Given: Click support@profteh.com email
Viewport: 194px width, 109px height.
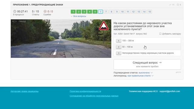Looking at the screenshot, I should tap(170, 91).
